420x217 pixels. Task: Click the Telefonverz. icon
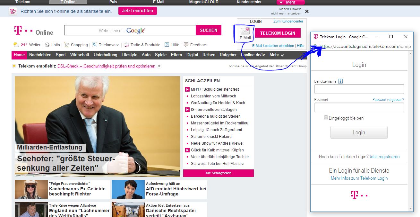(x=95, y=45)
